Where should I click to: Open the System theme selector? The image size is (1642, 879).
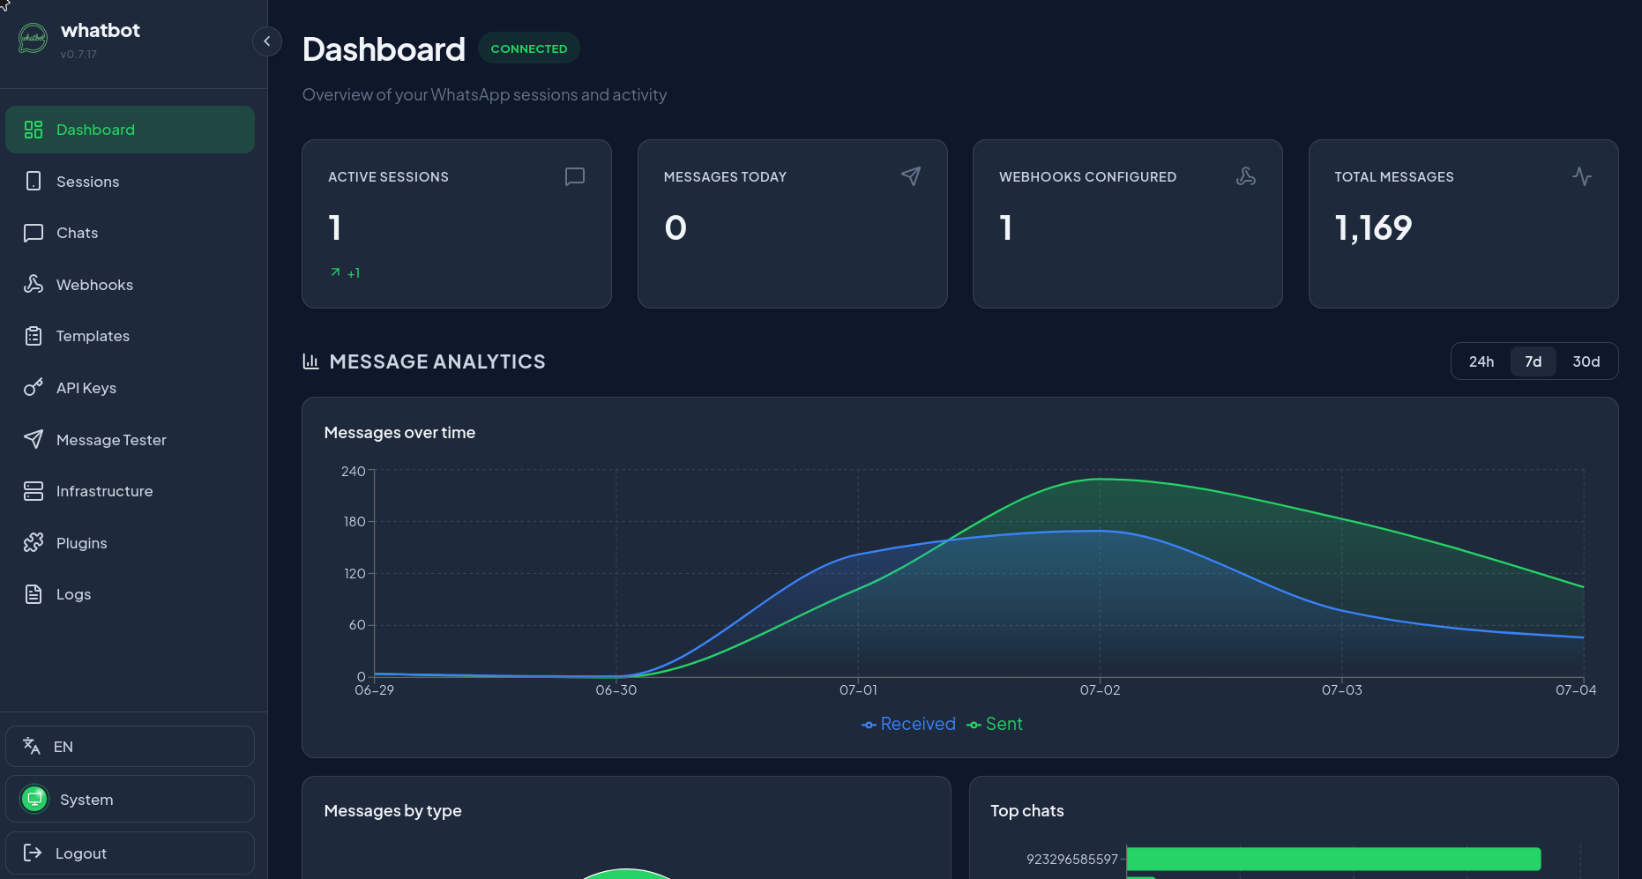(x=130, y=799)
